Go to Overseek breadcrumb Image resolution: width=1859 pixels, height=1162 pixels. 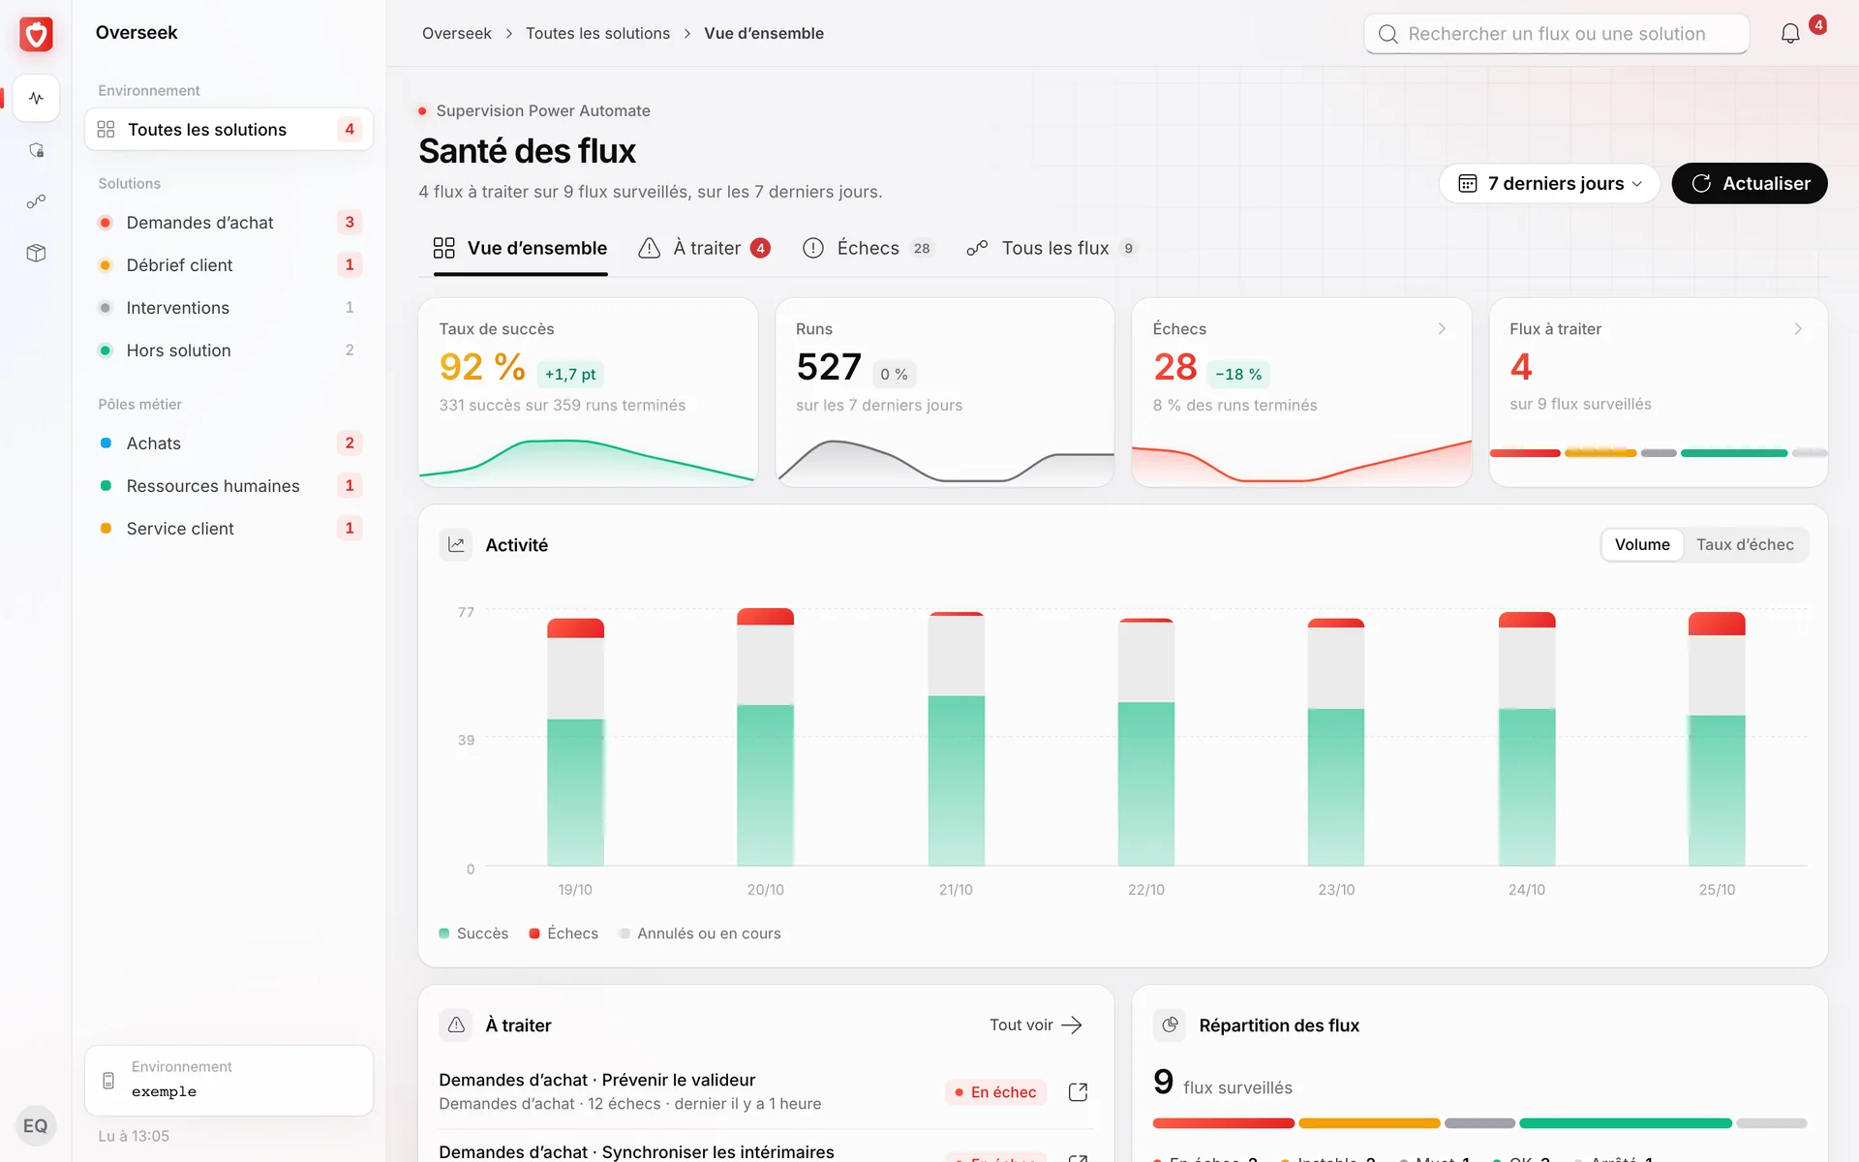click(x=456, y=34)
